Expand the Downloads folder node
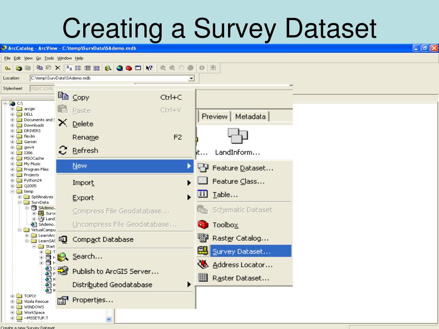This screenshot has width=439, height=329. (x=12, y=126)
